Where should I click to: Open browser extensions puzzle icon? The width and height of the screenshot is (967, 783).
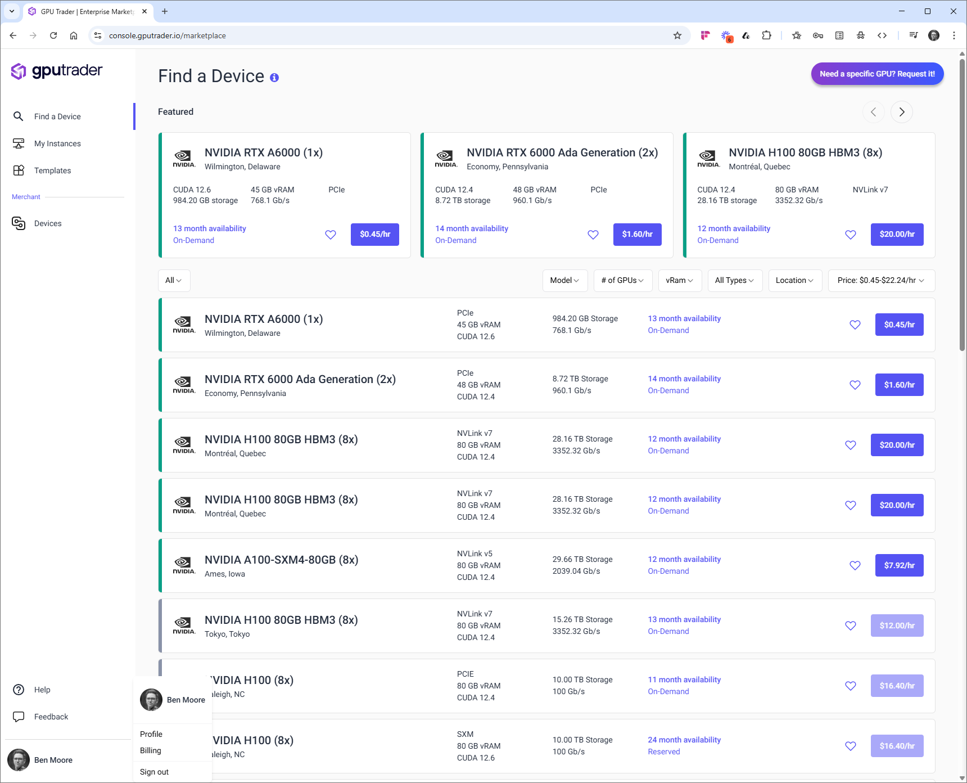pyautogui.click(x=766, y=35)
